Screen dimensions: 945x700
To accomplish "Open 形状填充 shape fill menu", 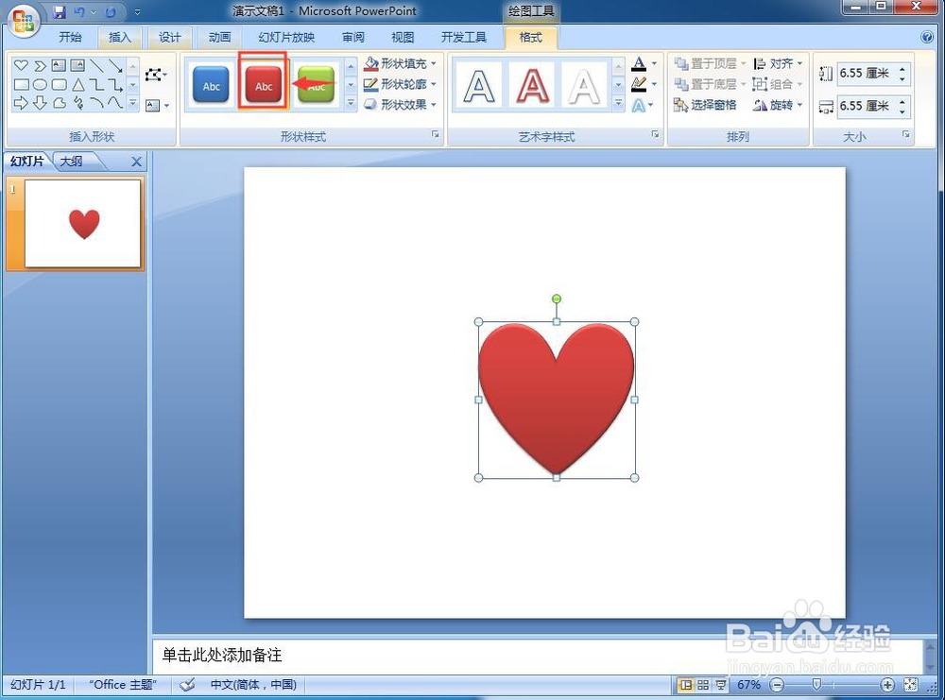I will (x=400, y=63).
